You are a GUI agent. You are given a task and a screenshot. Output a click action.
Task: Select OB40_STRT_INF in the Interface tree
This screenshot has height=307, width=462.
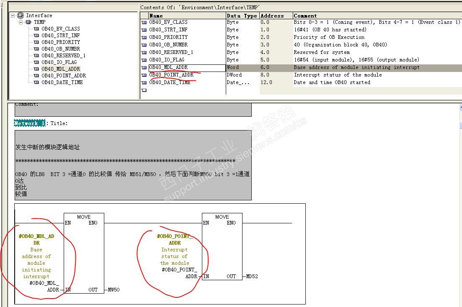pyautogui.click(x=61, y=36)
